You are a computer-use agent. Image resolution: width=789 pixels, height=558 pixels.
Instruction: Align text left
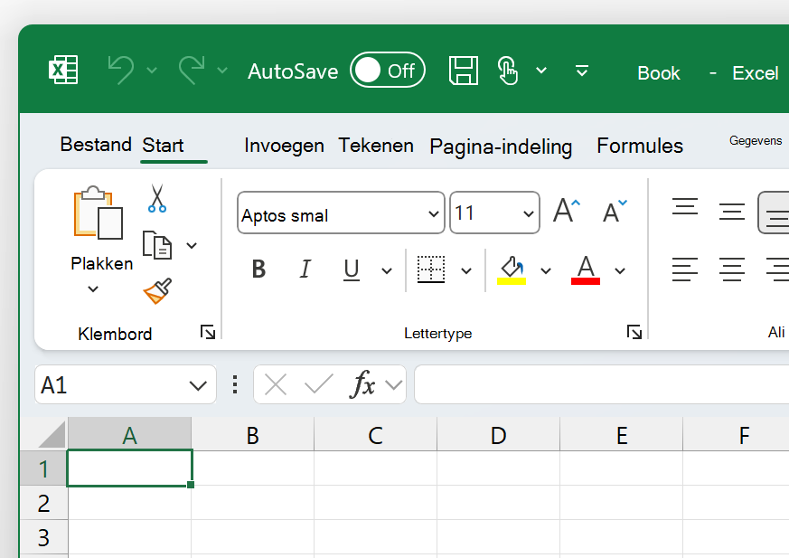(685, 270)
